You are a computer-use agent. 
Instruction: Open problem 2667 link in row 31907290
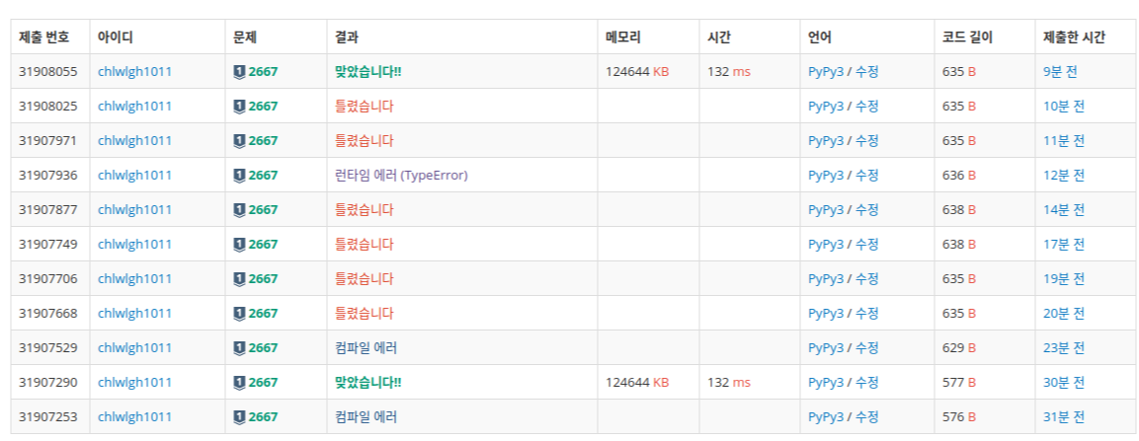pos(263,382)
